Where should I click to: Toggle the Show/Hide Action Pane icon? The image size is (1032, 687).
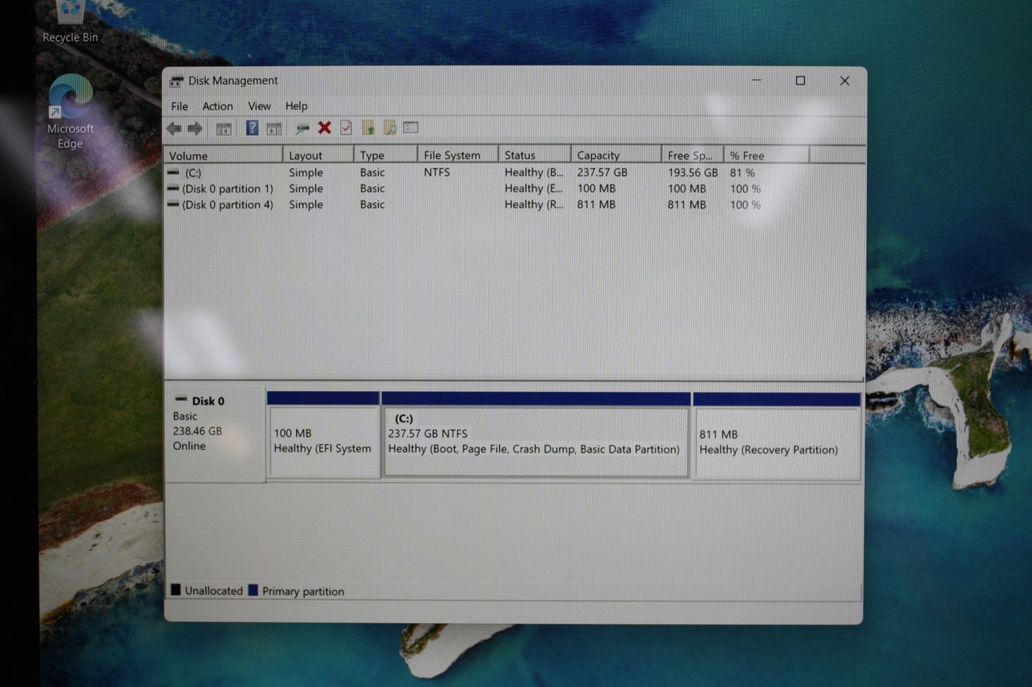[x=274, y=129]
